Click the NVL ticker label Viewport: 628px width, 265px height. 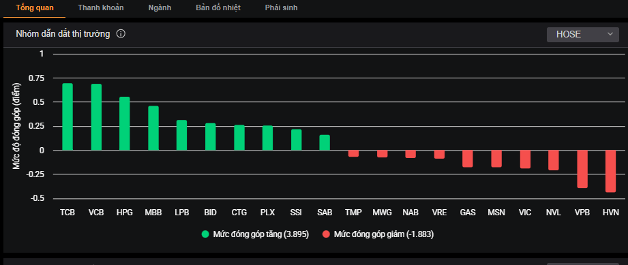(x=554, y=213)
